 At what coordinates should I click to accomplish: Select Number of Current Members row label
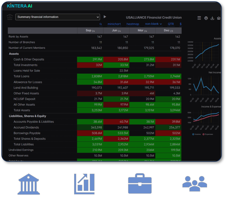pos(27,48)
